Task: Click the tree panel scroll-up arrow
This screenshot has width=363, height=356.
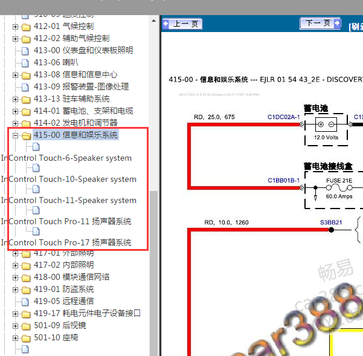Action: click(153, 21)
